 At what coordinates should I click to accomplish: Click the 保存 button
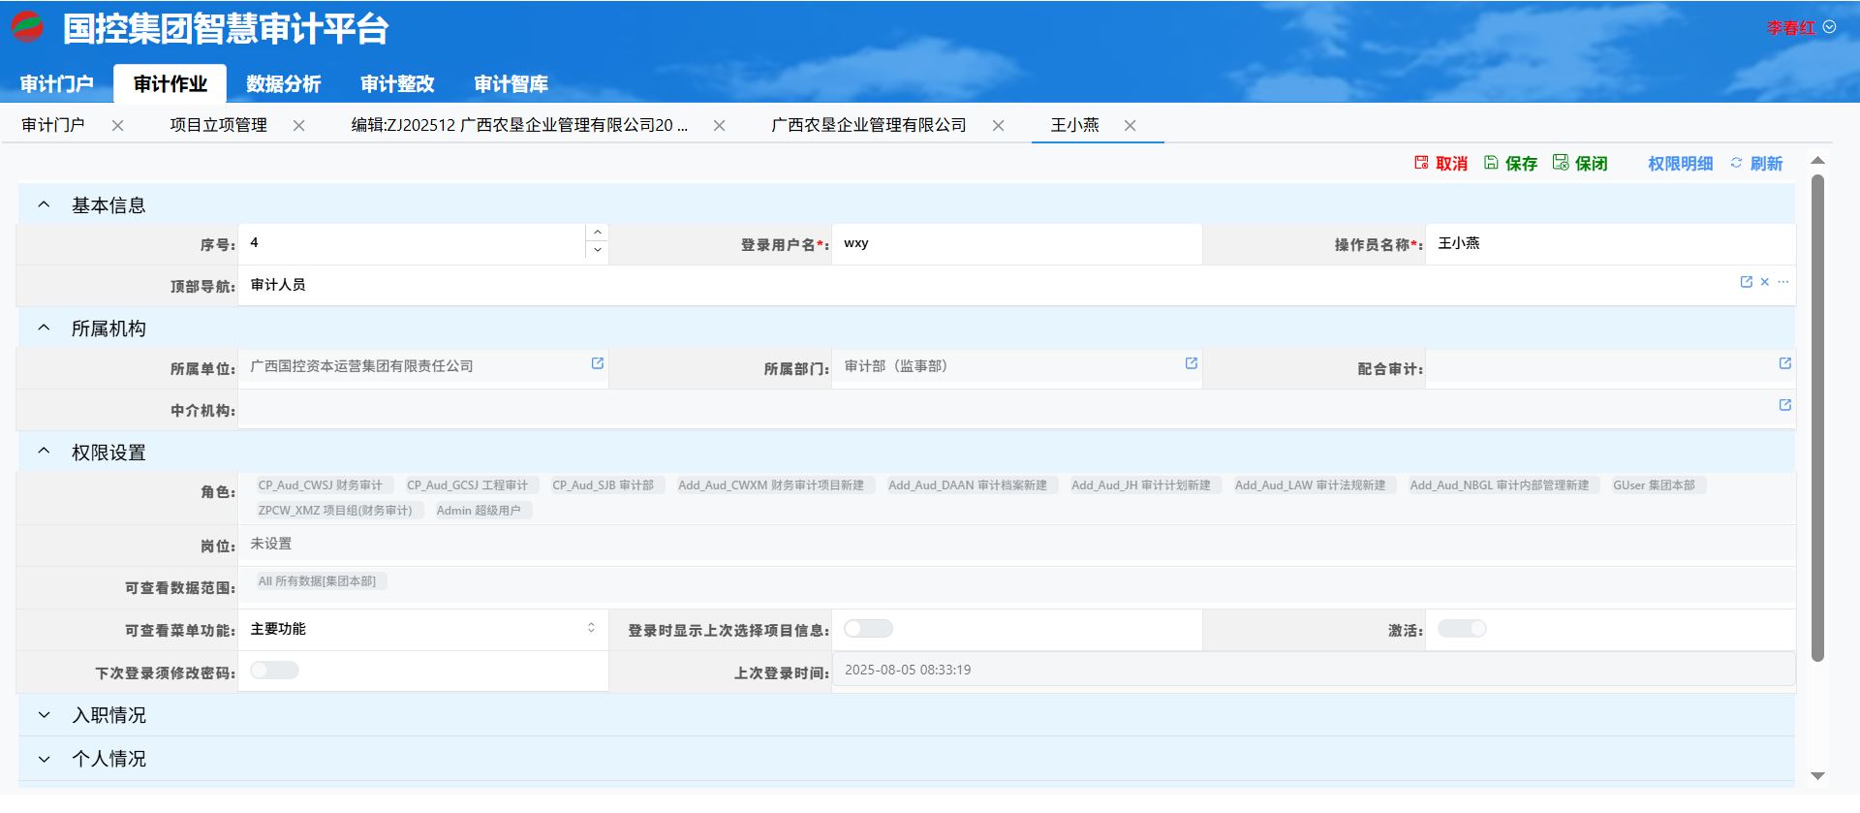1511,164
